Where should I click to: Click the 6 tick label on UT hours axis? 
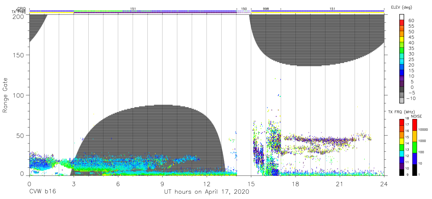(118, 184)
